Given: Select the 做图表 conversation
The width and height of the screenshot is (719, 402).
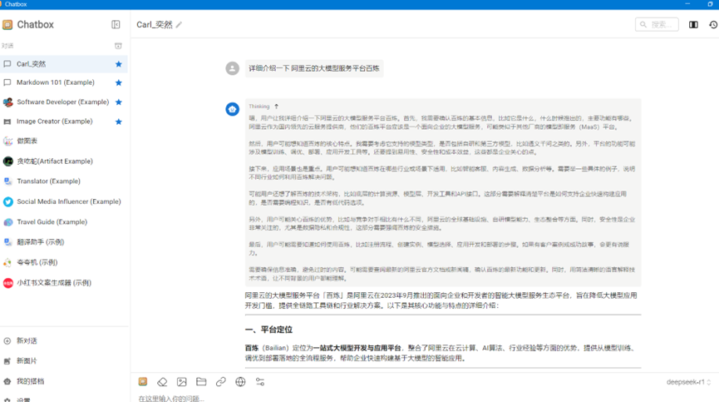Looking at the screenshot, I should pos(64,141).
